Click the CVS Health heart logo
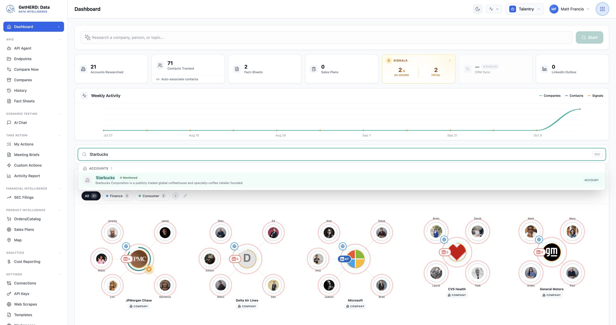The image size is (616, 325). tap(457, 252)
